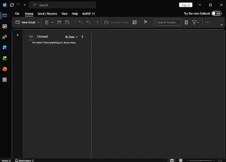Image resolution: width=226 pixels, height=162 pixels.
Task: Click the Search box in title bar
Action: [62, 5]
